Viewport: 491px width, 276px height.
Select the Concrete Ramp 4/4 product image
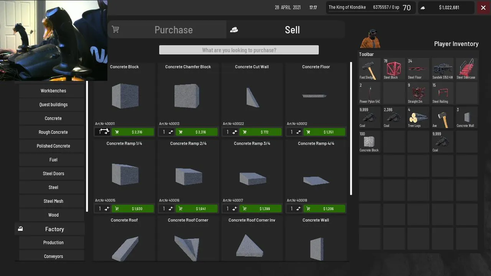coord(316,180)
